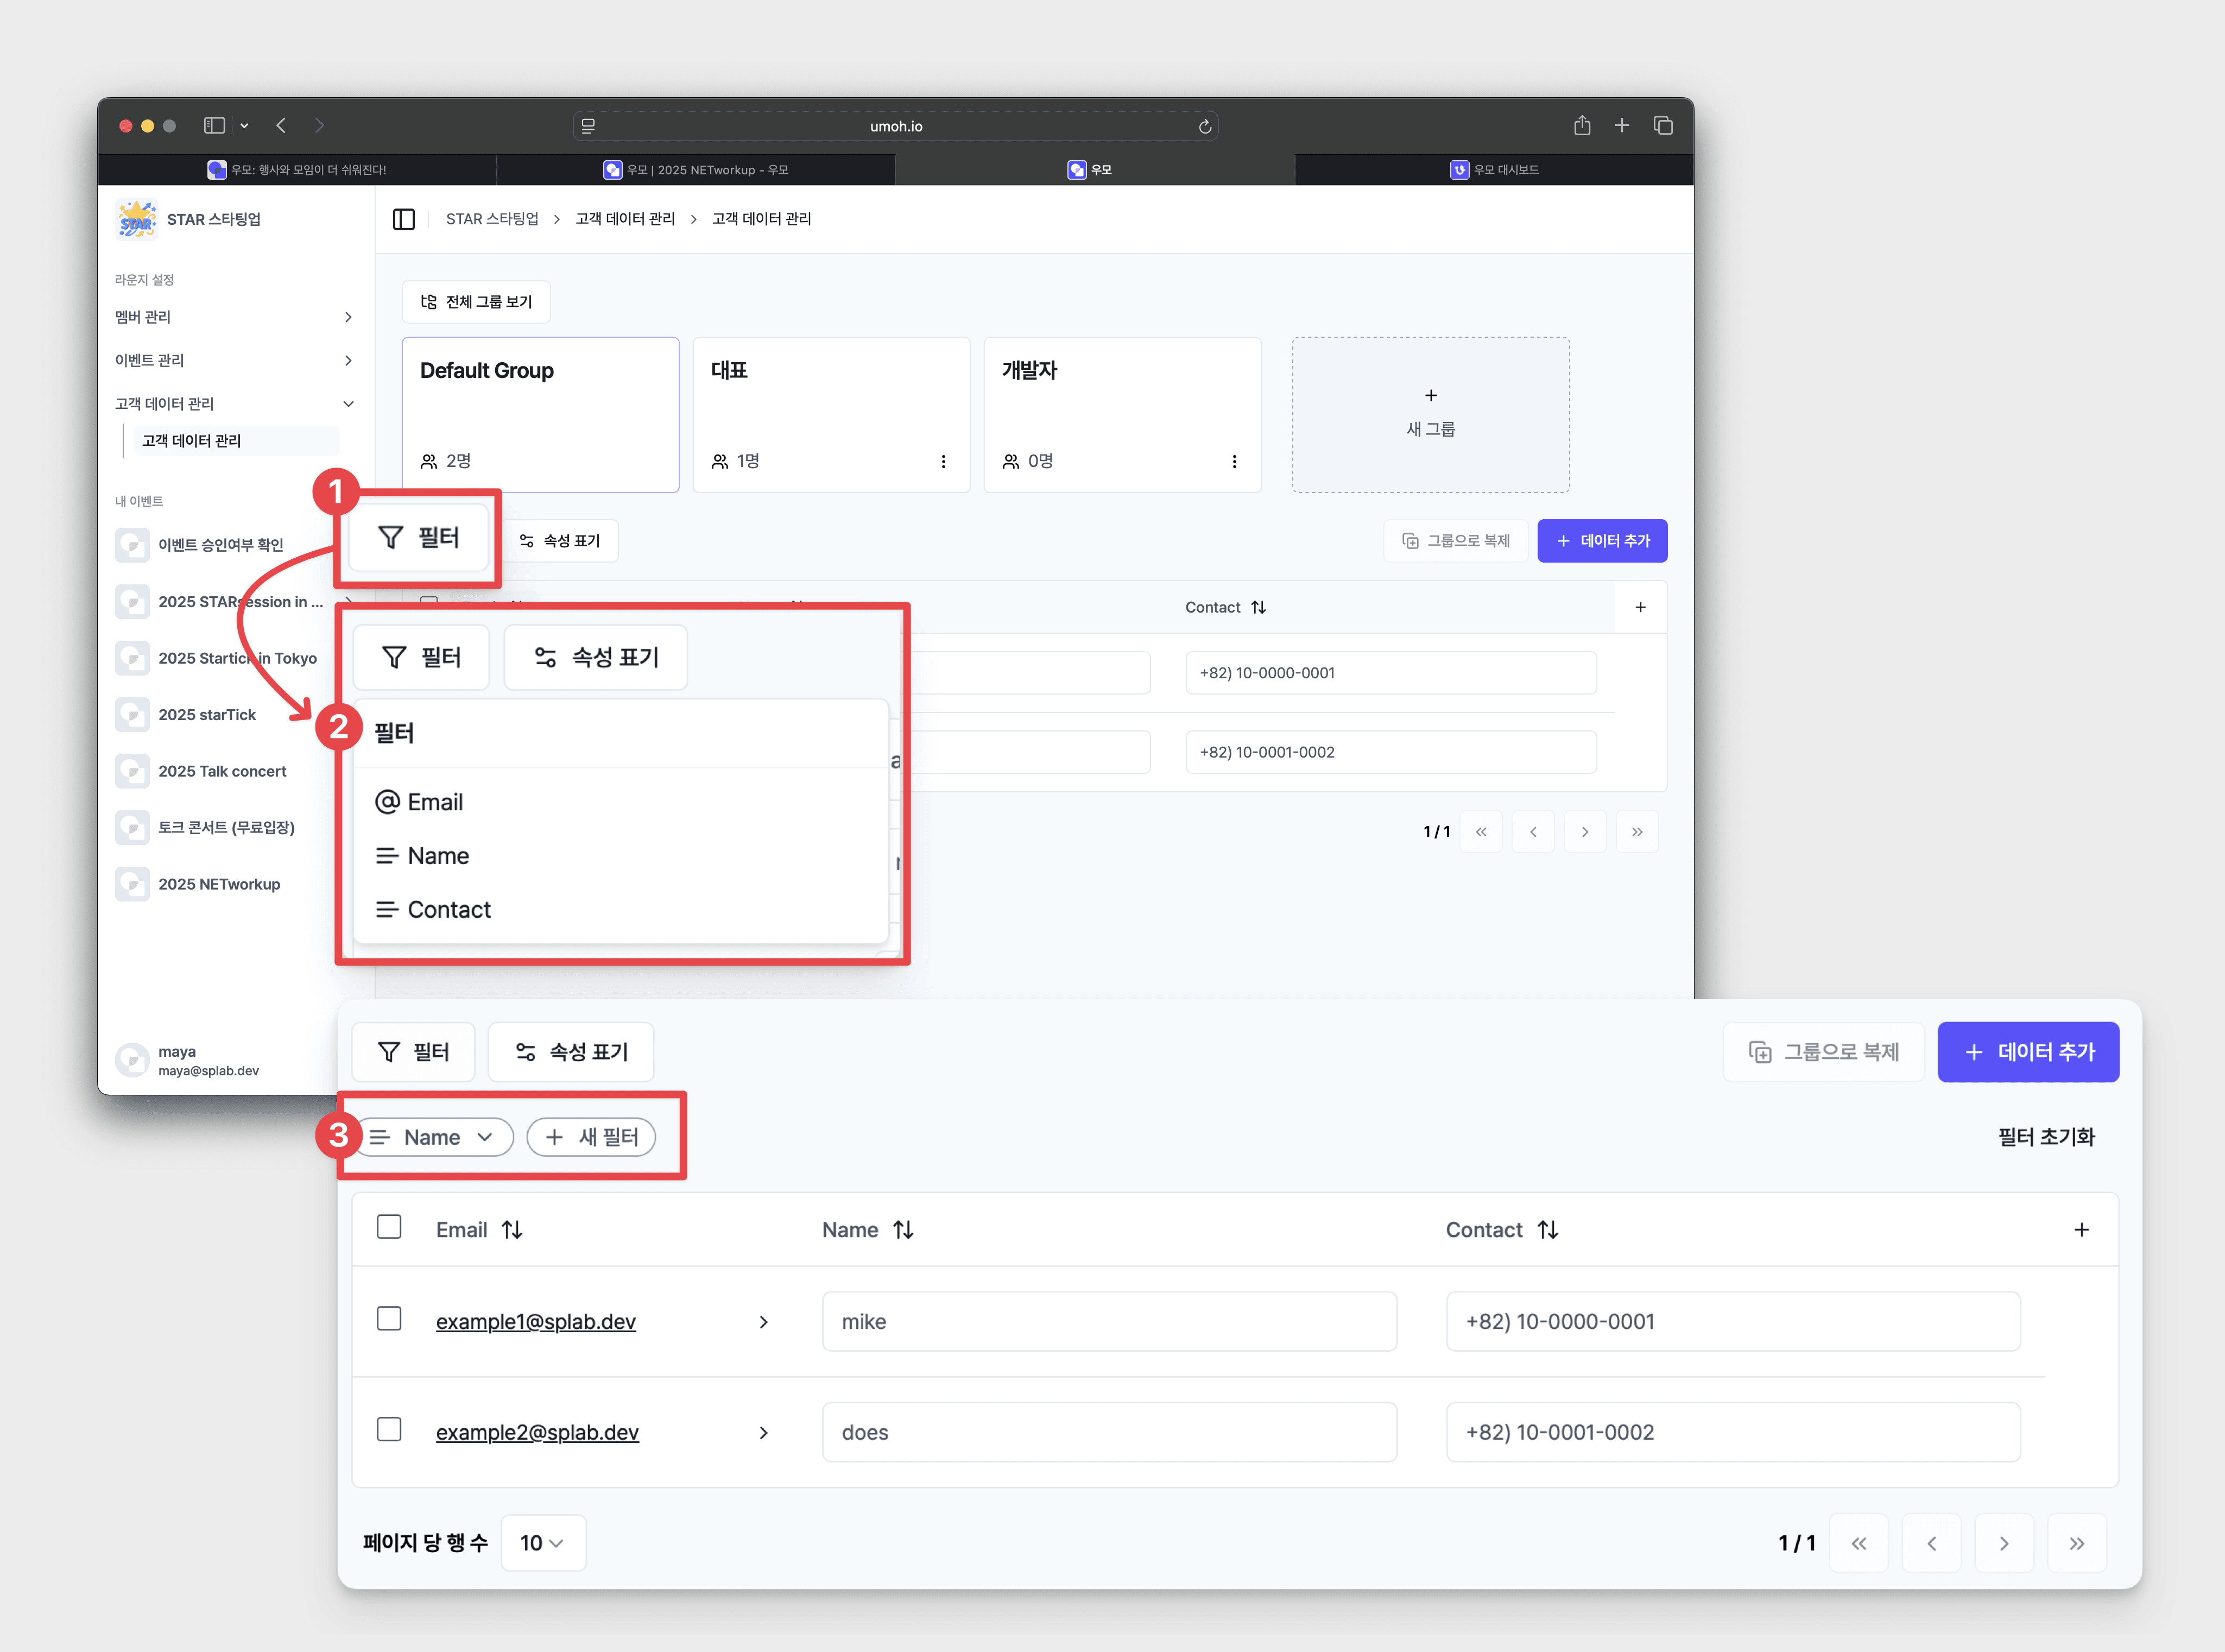Check the row for example2@splab.dev
2225x1652 pixels.
pos(389,1430)
